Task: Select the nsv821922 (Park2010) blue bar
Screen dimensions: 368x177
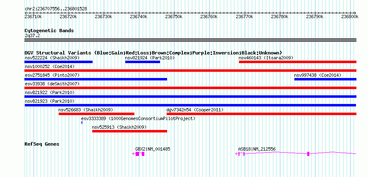Action: [190, 97]
